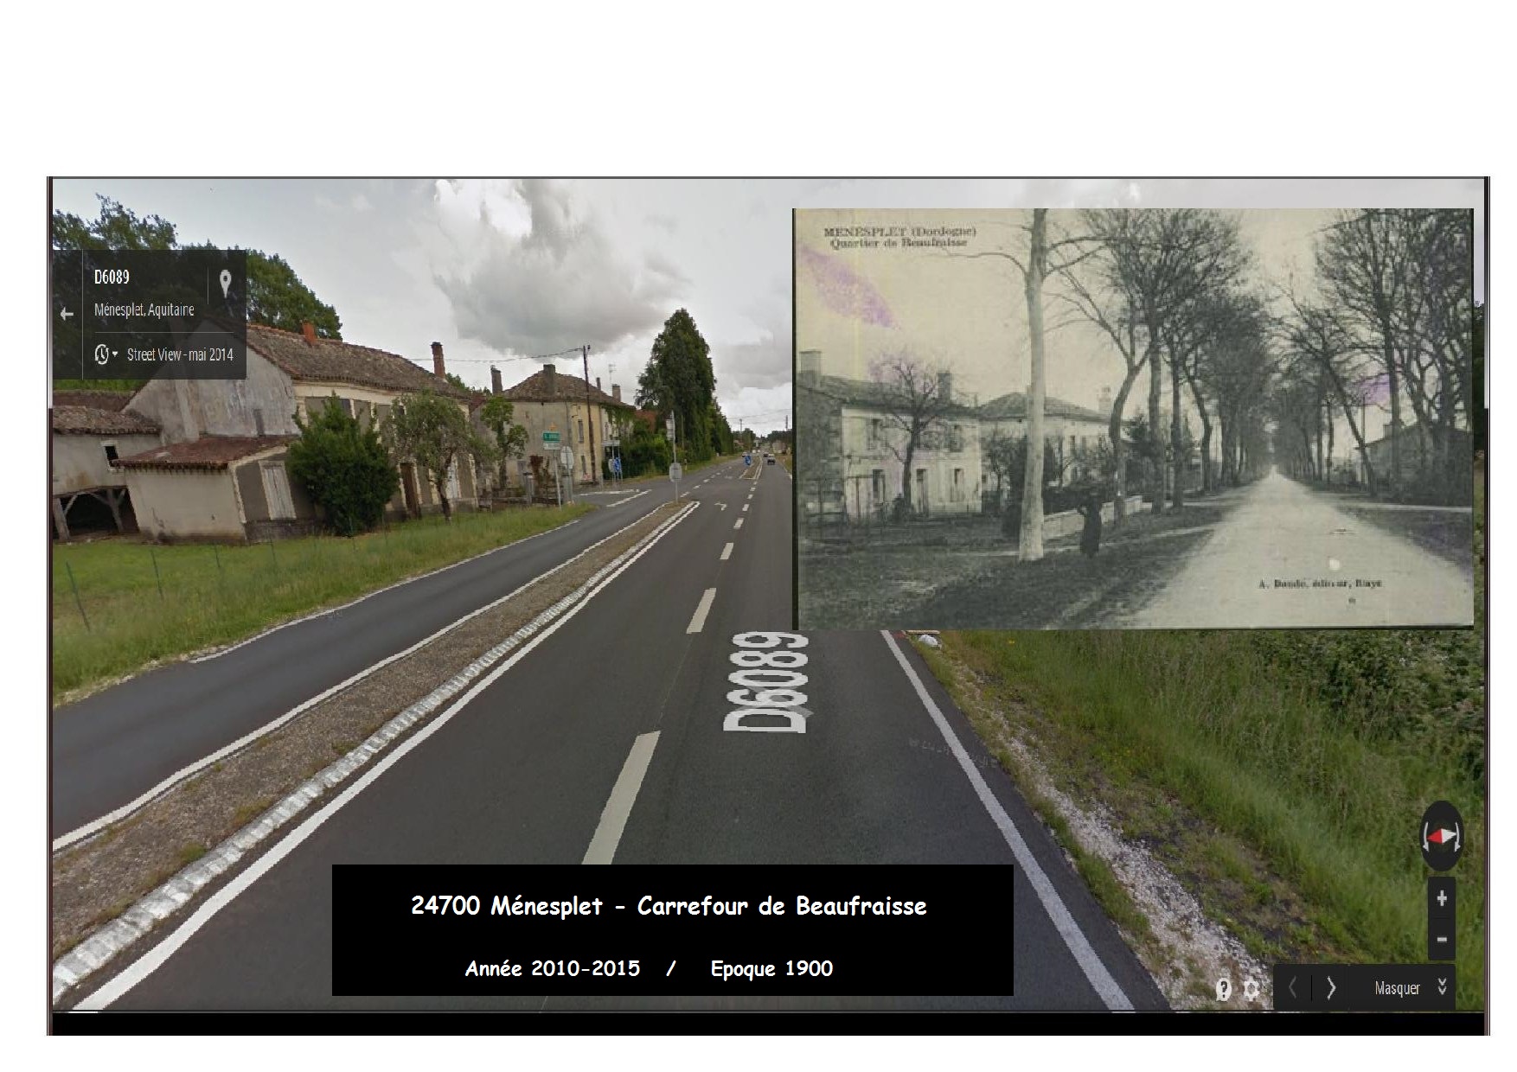
Task: Click the 'Ménesplet, Aquitaine' address text
Action: 144,309
